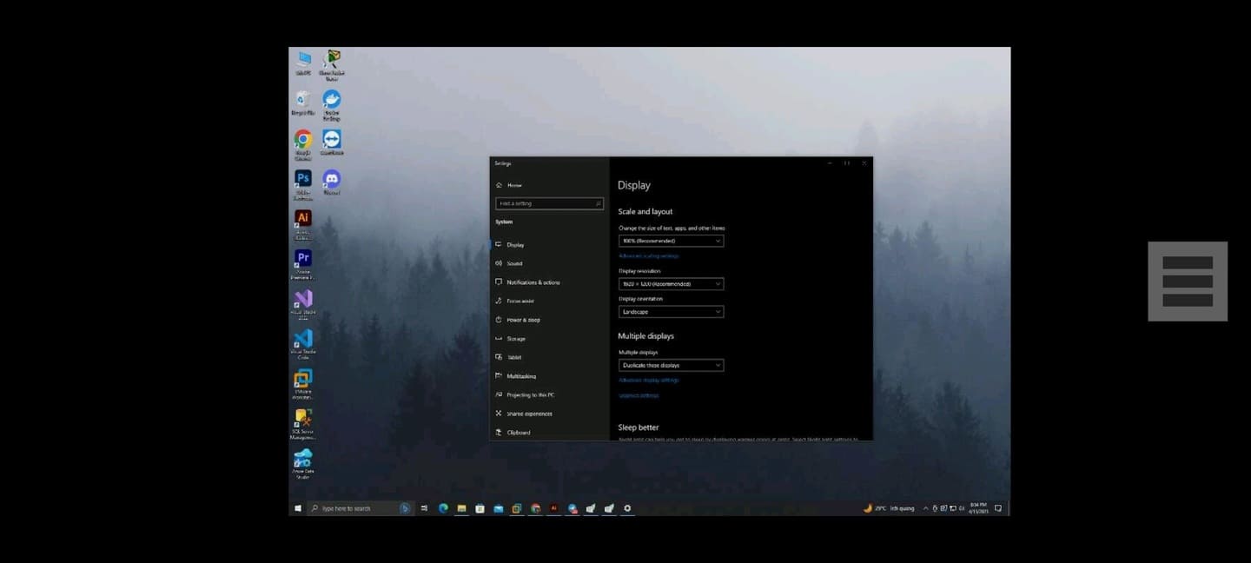
Task: Click the Find a setting search field
Action: coord(549,203)
